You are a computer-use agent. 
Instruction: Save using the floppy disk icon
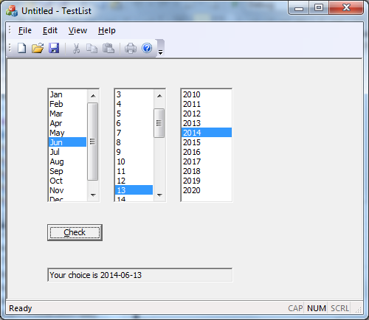coord(54,48)
